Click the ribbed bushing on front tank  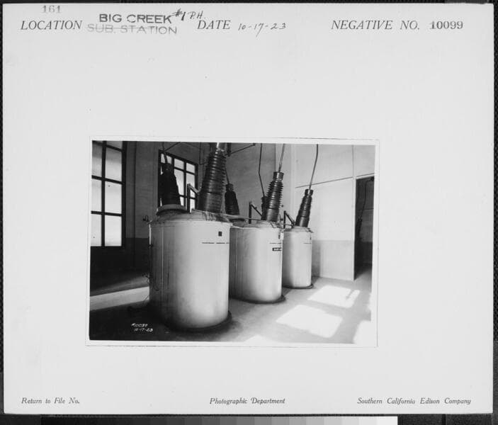(x=212, y=181)
